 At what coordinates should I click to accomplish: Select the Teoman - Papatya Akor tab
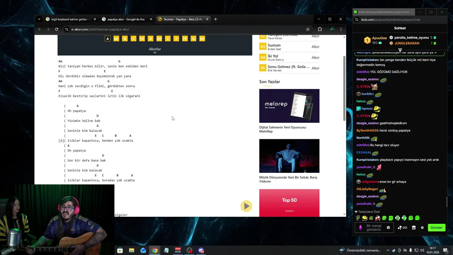coord(183,19)
